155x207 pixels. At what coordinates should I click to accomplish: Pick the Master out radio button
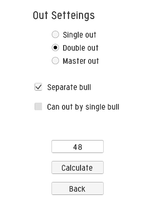pyautogui.click(x=55, y=61)
